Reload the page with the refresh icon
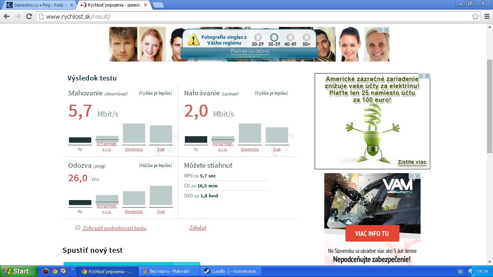Screen dimensions: 493x277 pos(29,16)
